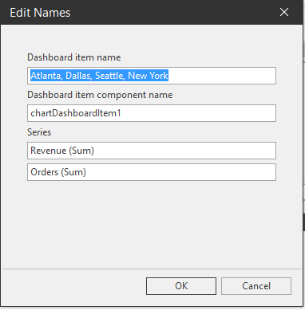Click the 'Edit Names' title text
The image size is (305, 310).
click(40, 13)
